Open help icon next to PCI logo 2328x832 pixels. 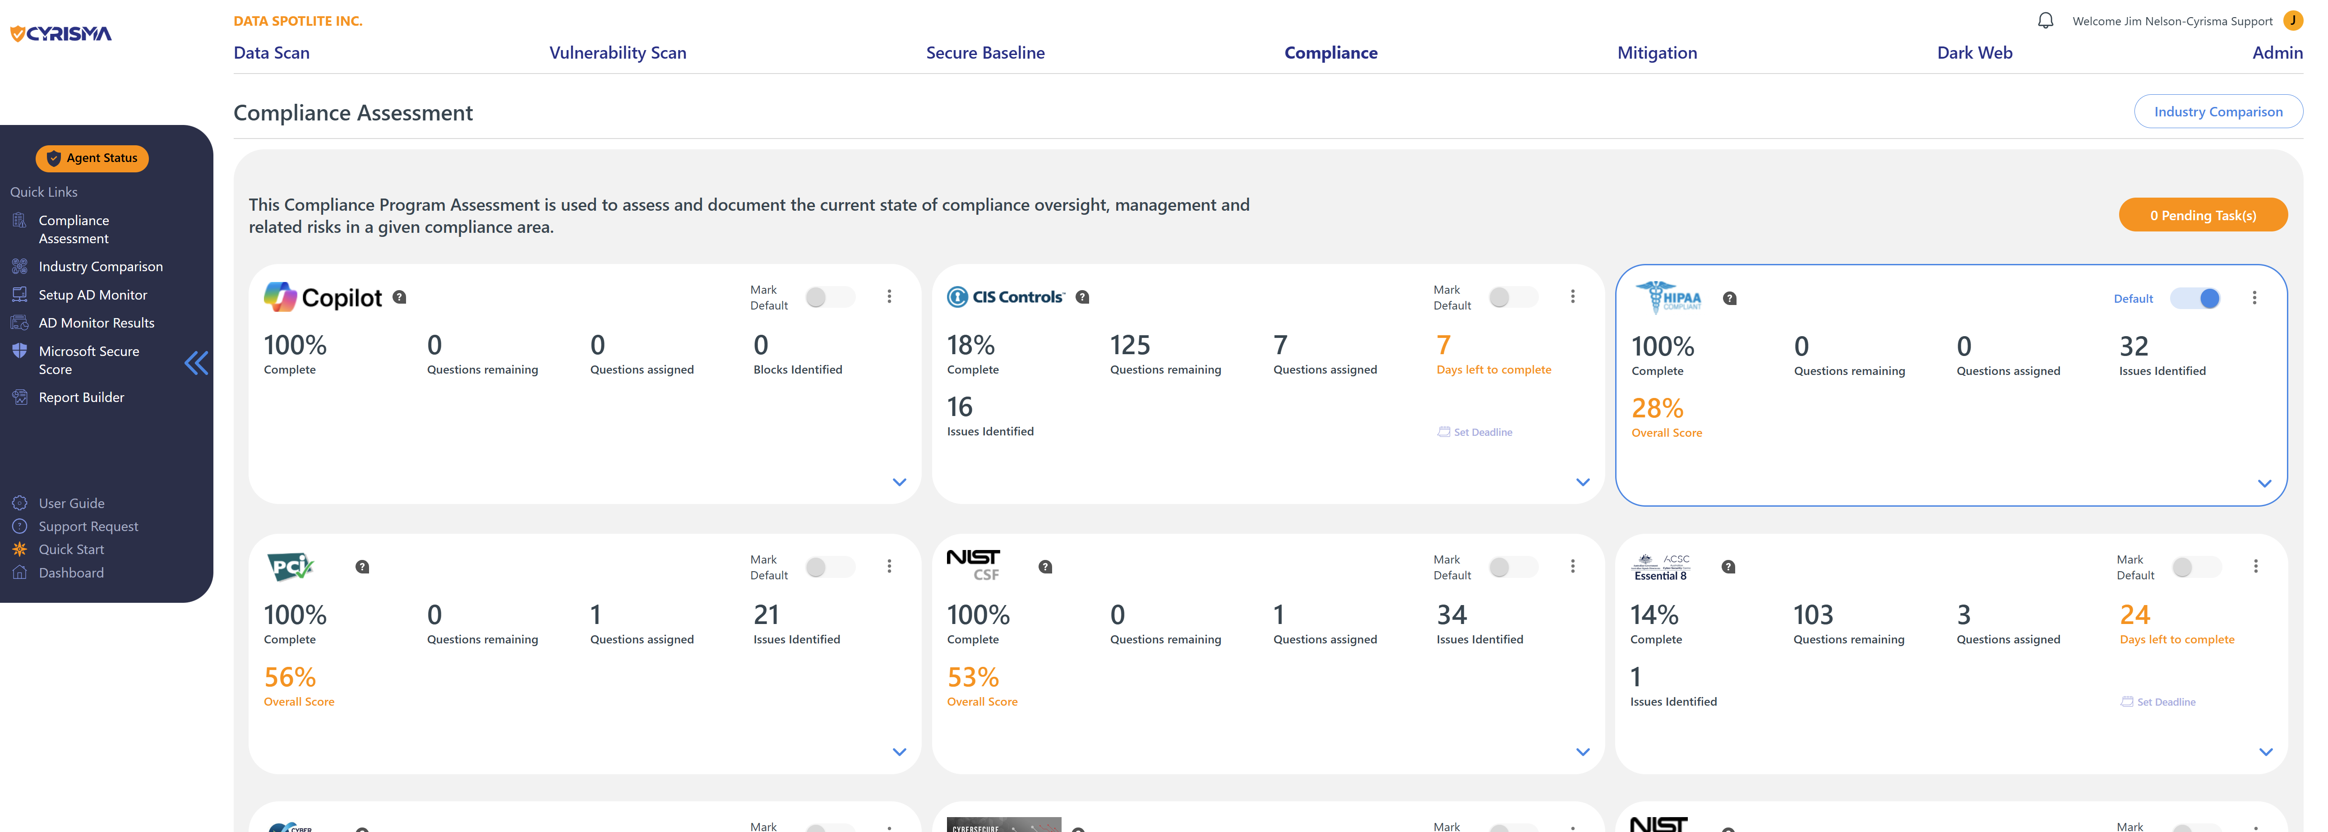point(362,567)
